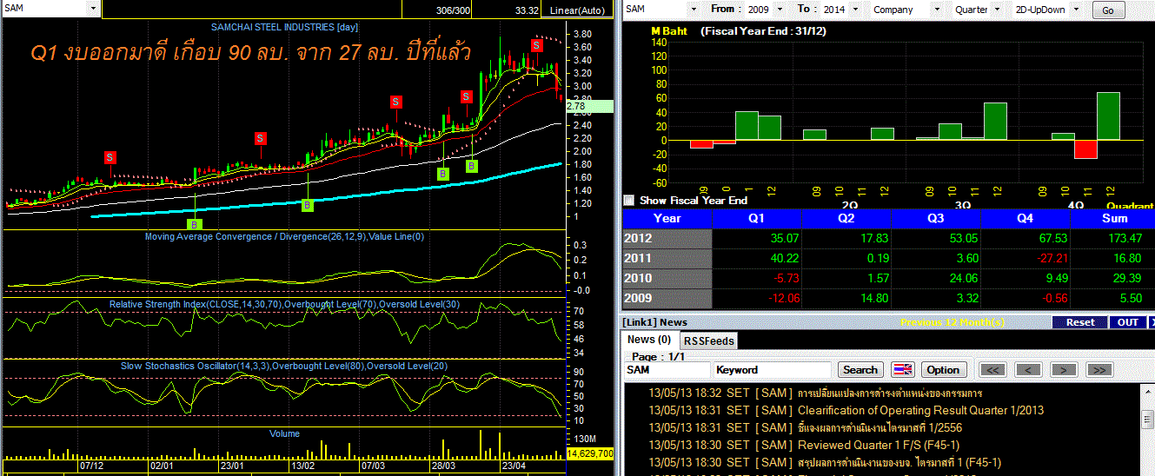Click the 2.78 current price tag
This screenshot has height=476, width=1155.
pyautogui.click(x=589, y=106)
